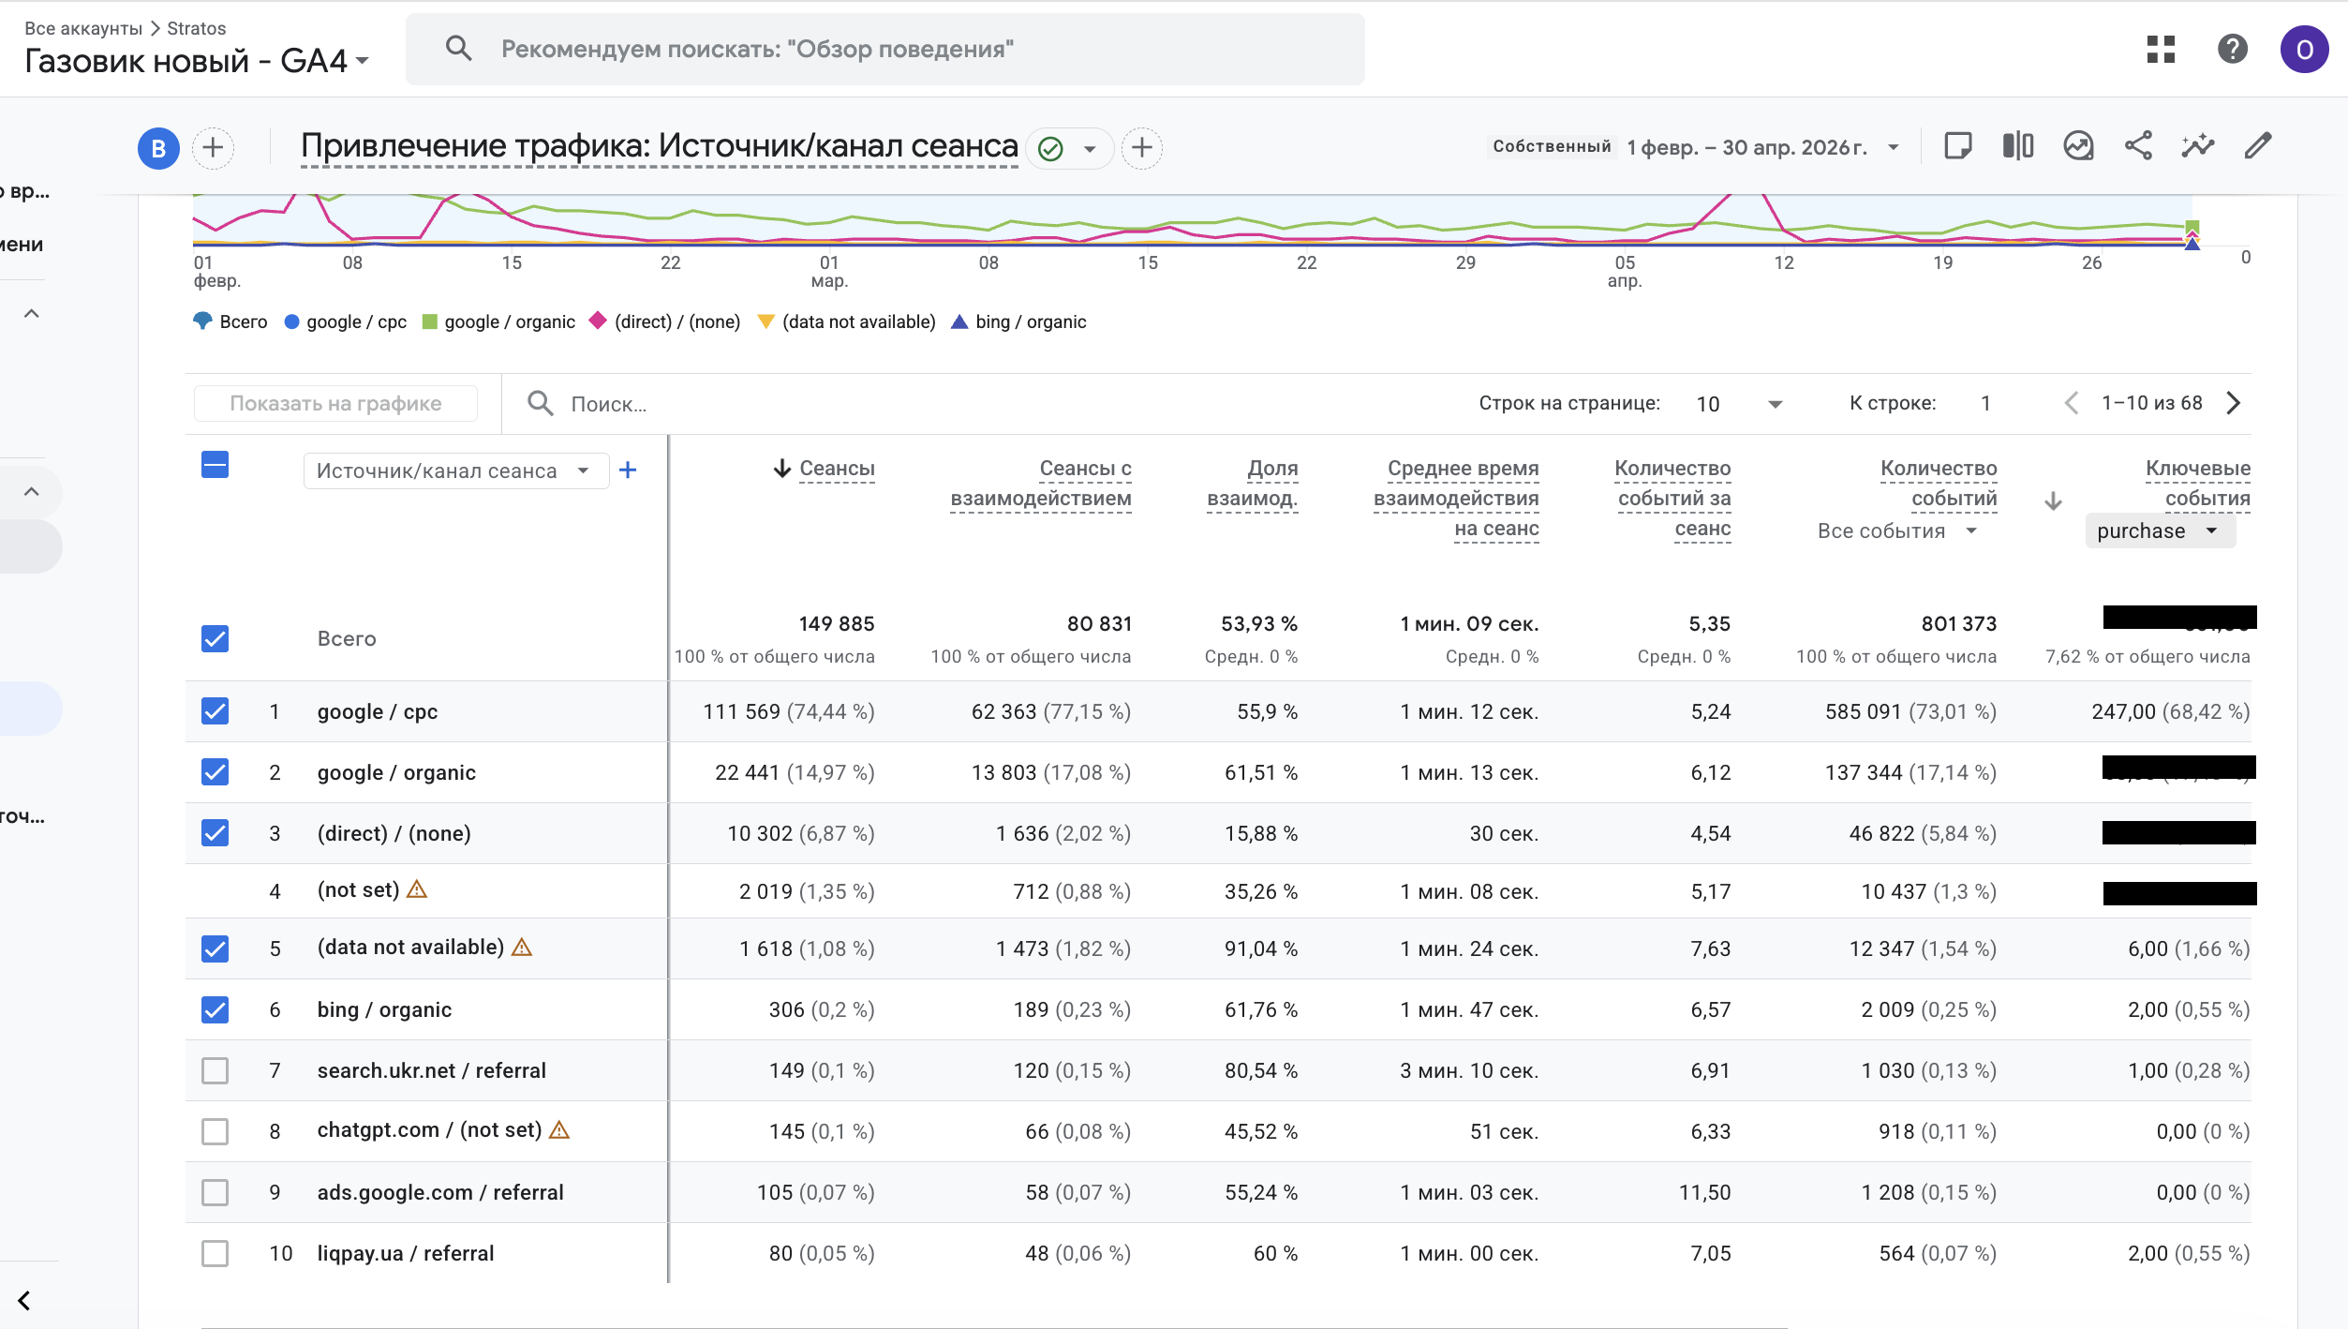Click the Все аккаунты breadcrumb
This screenshot has width=2348, height=1329.
83,28
